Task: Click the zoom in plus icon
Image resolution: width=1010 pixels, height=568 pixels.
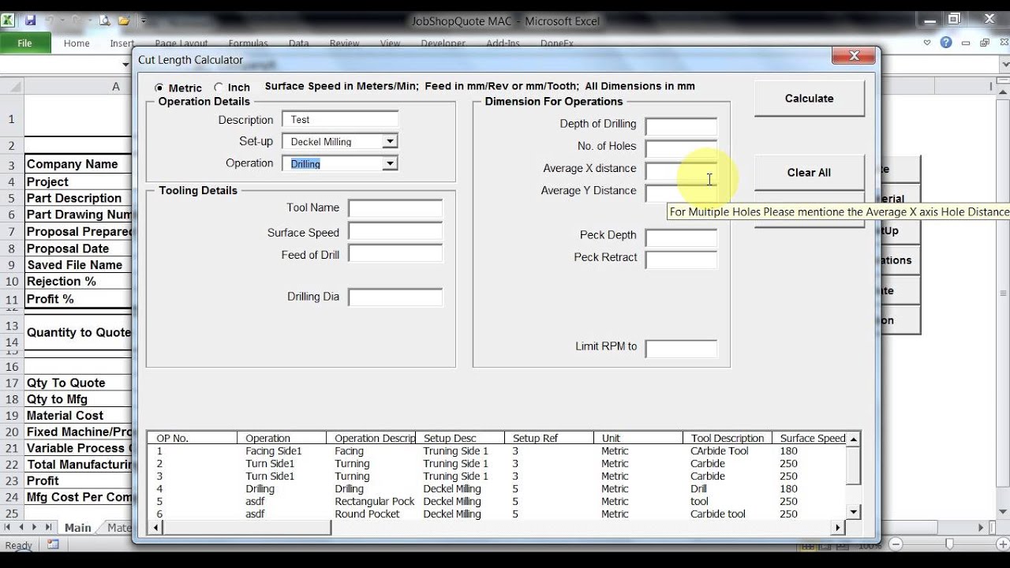Action: (x=1002, y=544)
